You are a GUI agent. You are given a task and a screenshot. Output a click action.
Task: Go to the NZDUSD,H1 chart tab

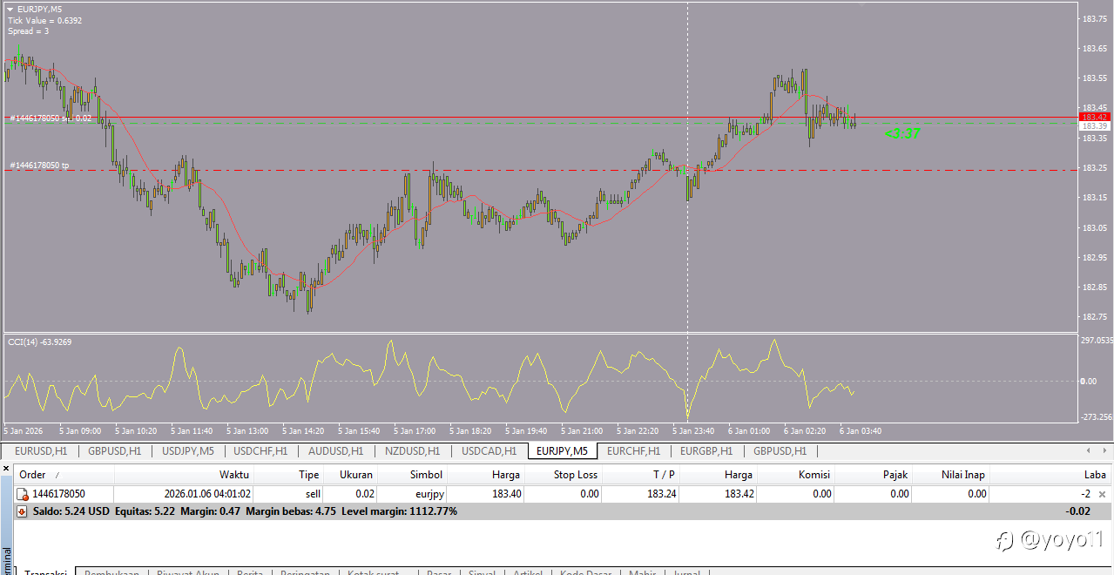point(414,451)
